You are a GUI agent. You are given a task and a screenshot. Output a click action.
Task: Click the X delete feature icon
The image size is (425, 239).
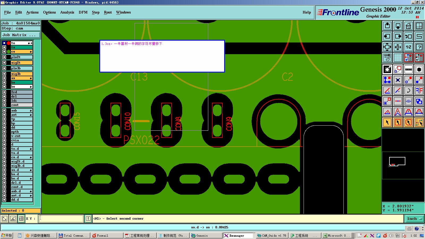pyautogui.click(x=398, y=80)
